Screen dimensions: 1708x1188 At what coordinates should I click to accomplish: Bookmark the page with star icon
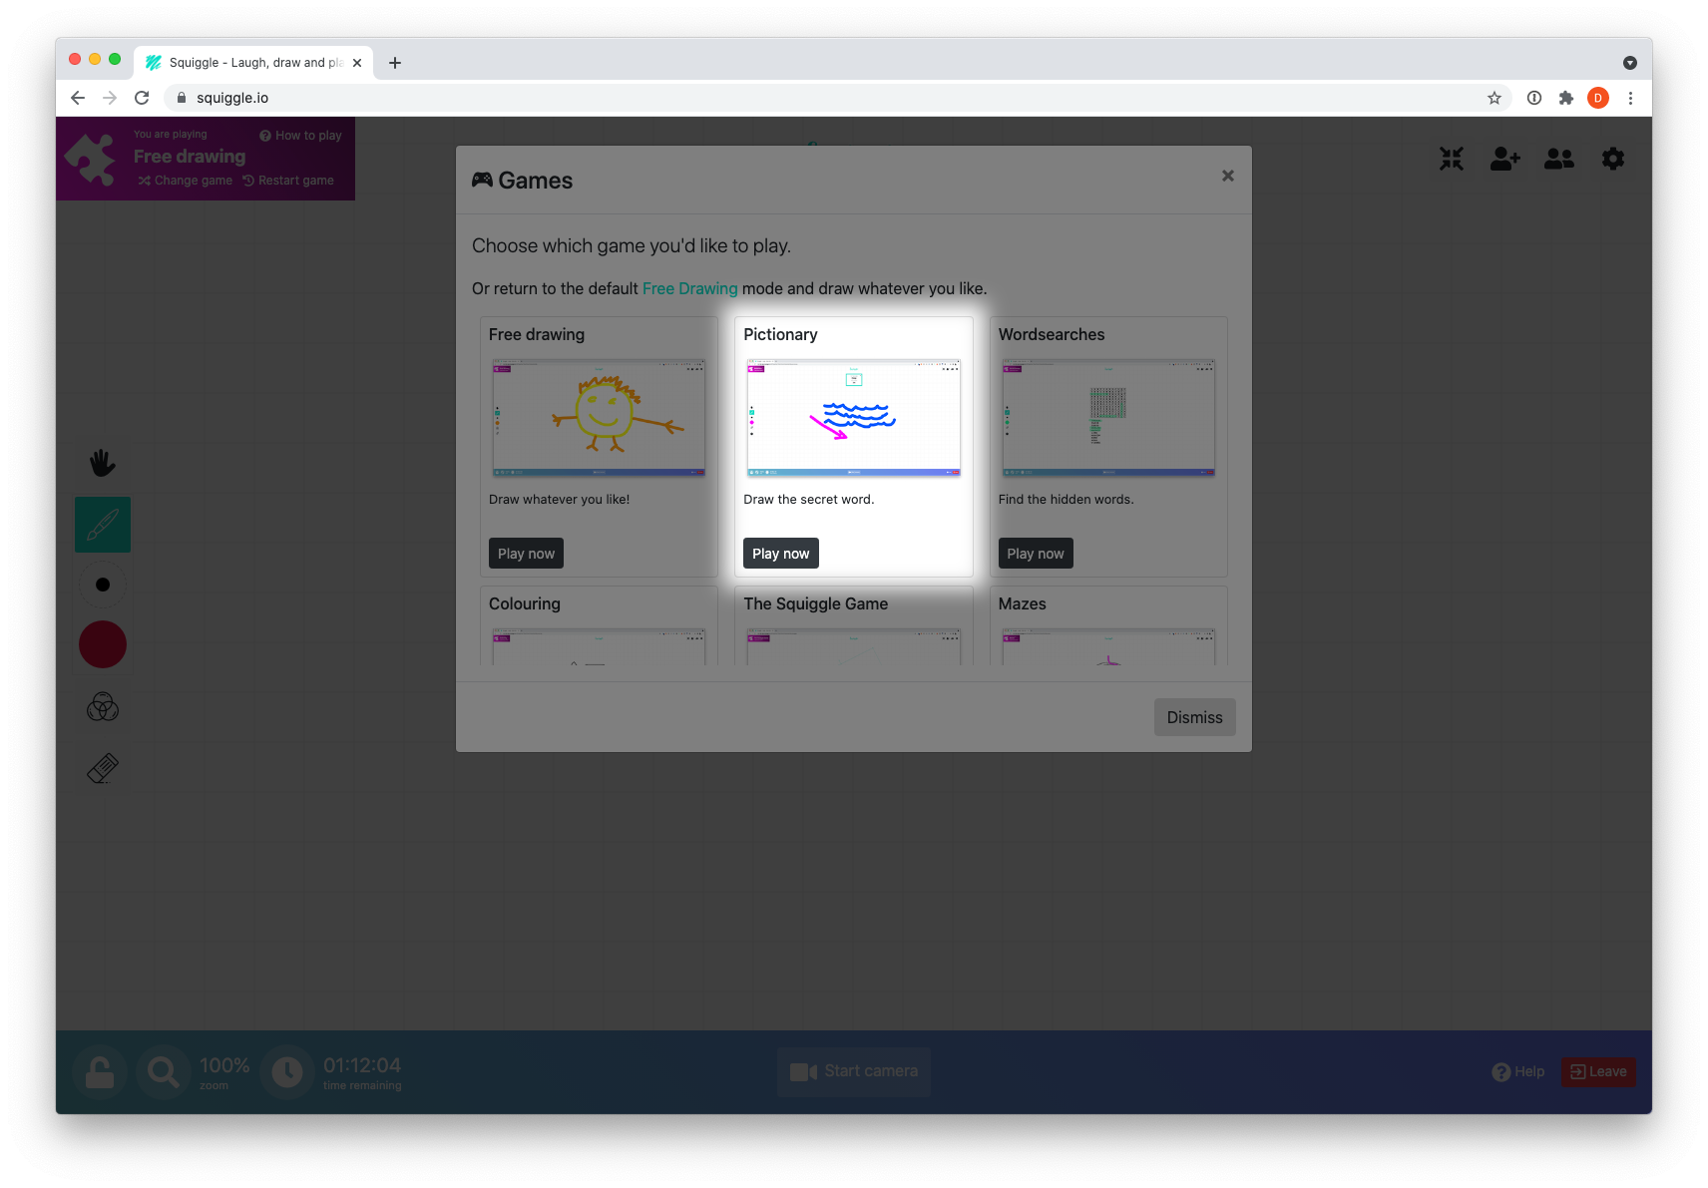pos(1494,98)
